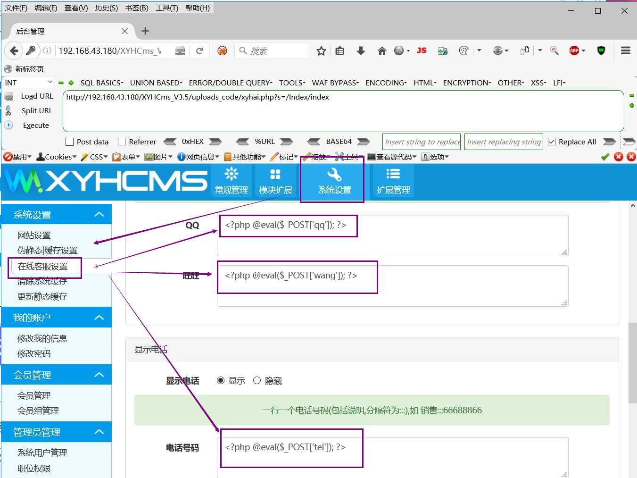Switch to the 模块扩展 tab
637x478 pixels.
click(x=275, y=182)
